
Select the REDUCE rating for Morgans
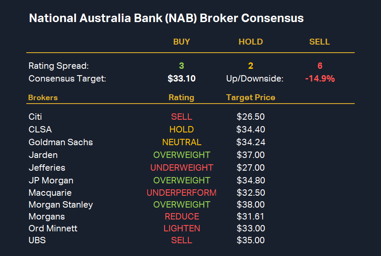(182, 217)
